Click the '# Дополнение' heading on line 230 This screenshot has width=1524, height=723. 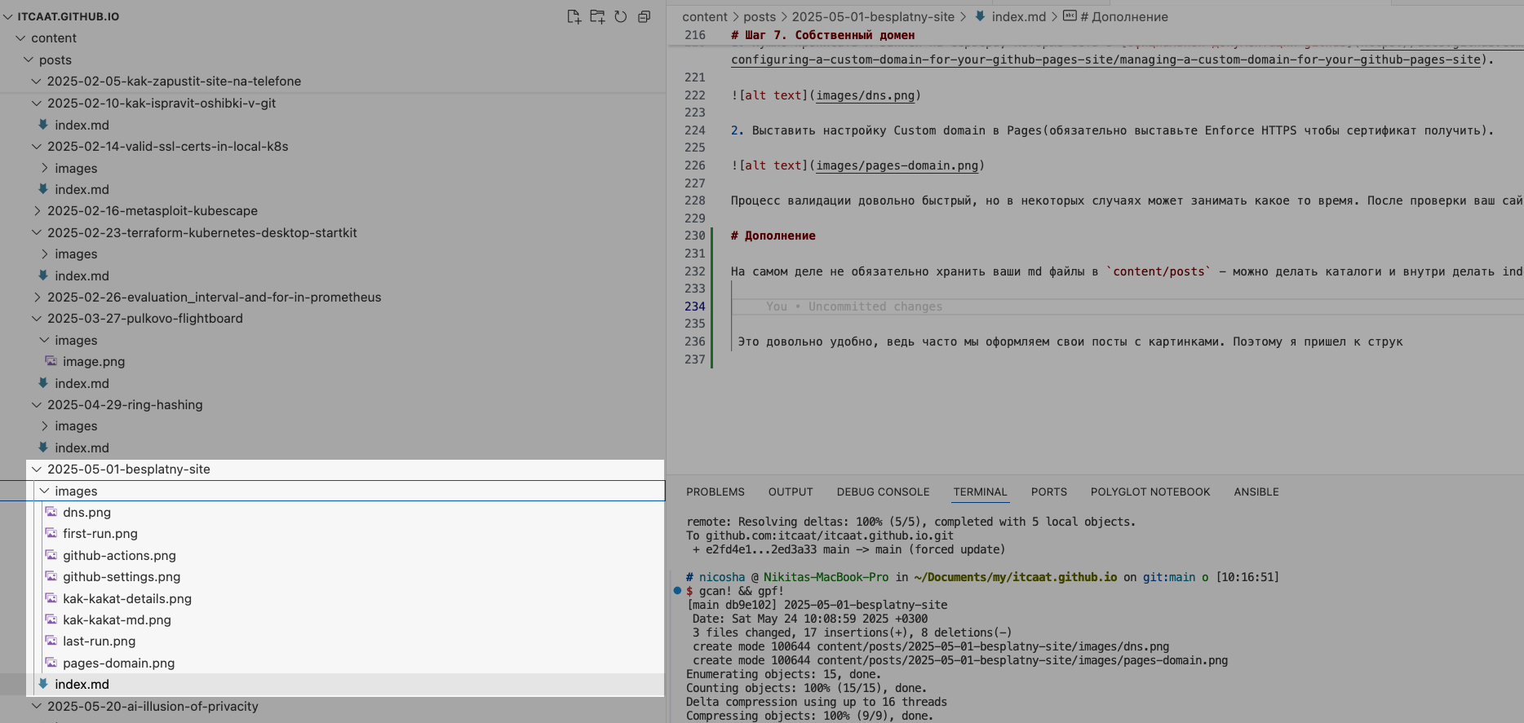click(x=773, y=236)
